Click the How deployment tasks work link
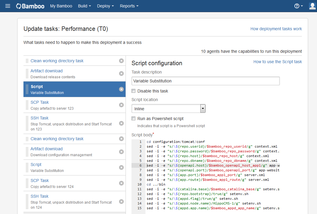 pyautogui.click(x=276, y=29)
